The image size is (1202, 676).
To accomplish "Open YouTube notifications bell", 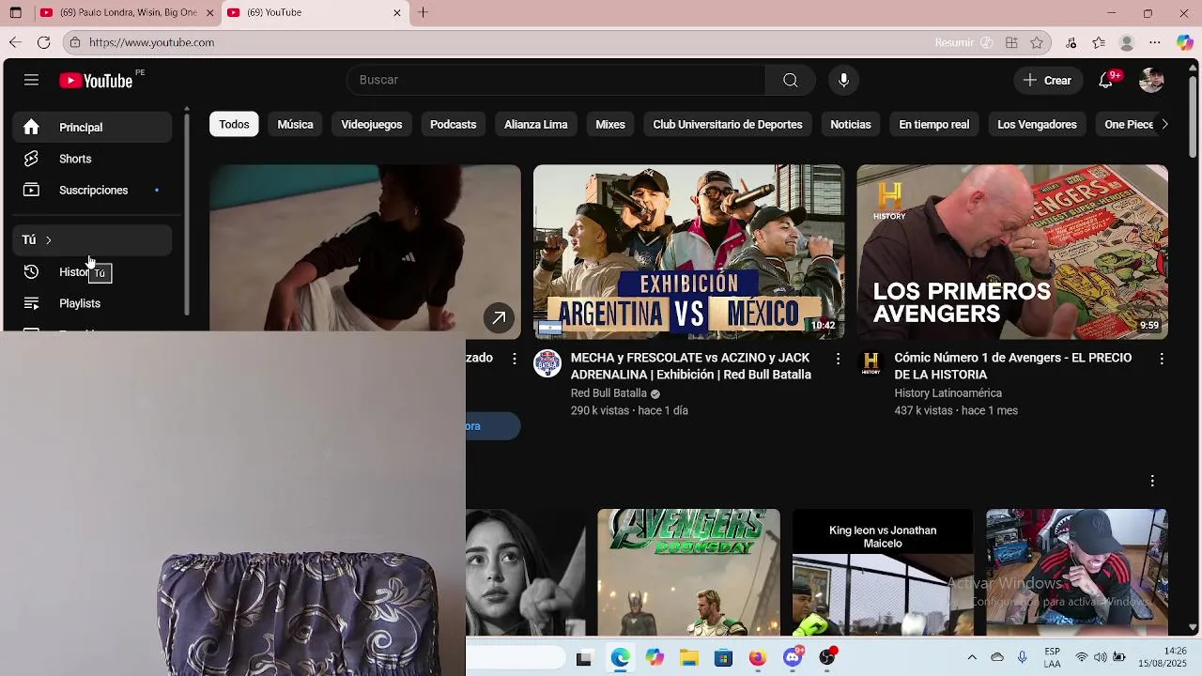I will tap(1106, 80).
